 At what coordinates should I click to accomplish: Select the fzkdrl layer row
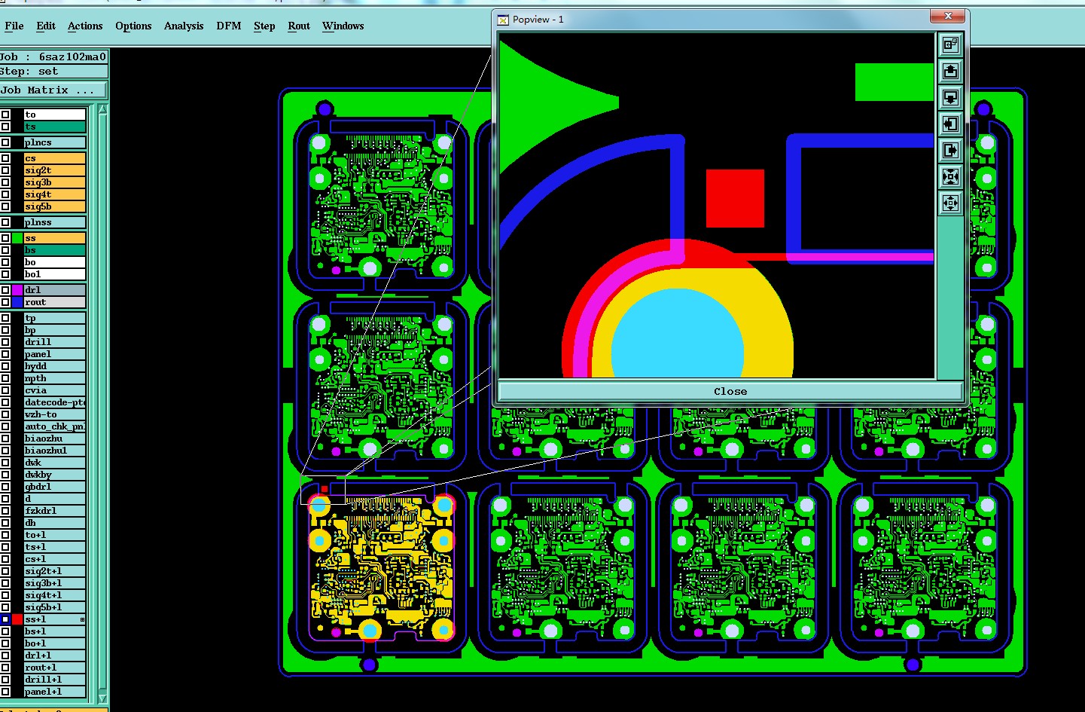[x=54, y=511]
